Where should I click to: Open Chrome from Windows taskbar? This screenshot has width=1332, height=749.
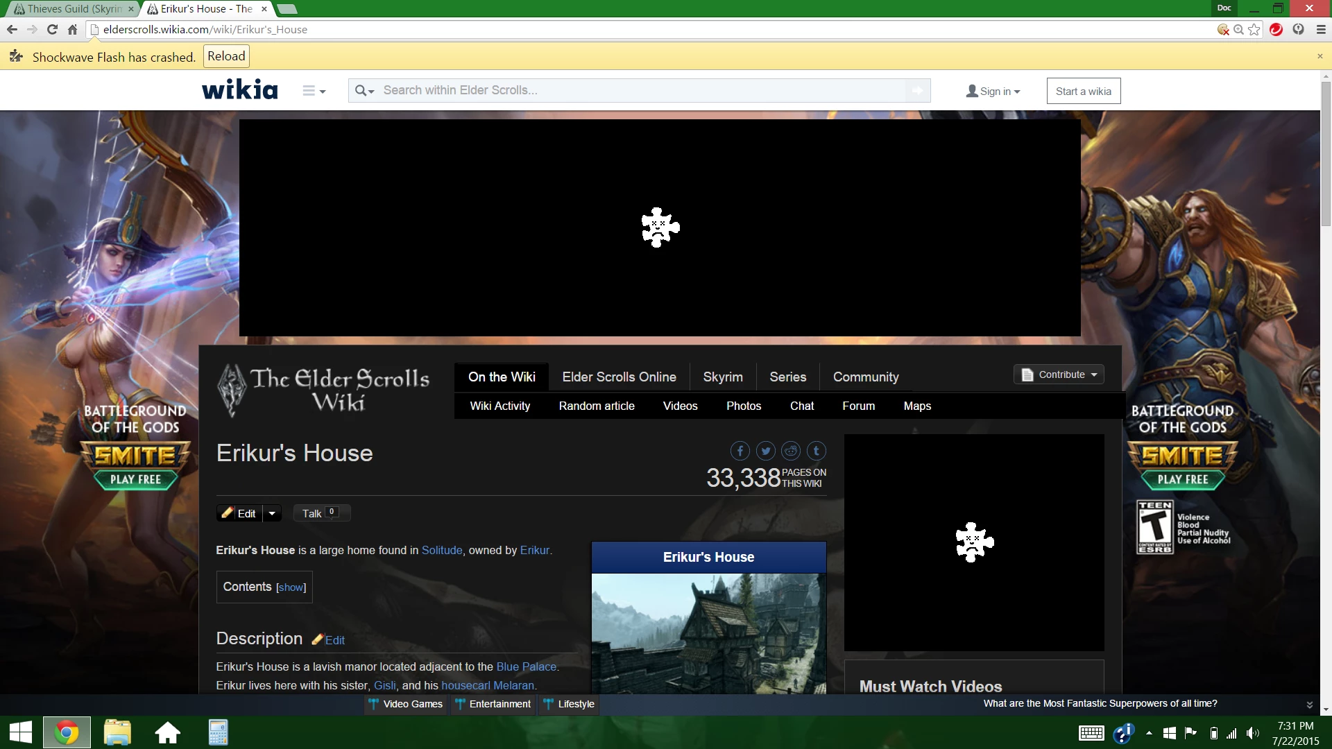67,732
